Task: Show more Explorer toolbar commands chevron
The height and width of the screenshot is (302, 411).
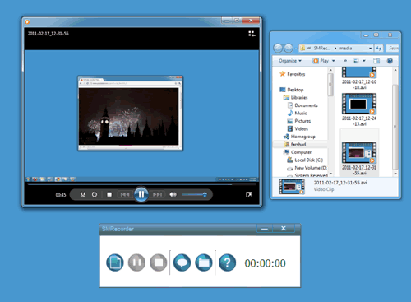Action: (345, 61)
